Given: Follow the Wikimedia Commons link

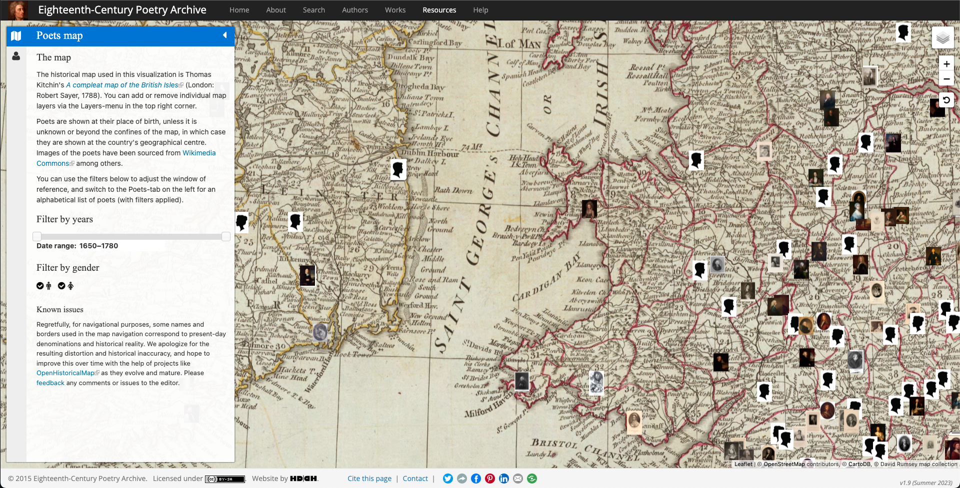Looking at the screenshot, I should click(x=126, y=158).
